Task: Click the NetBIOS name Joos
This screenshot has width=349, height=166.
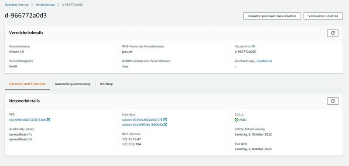Action: (125, 66)
